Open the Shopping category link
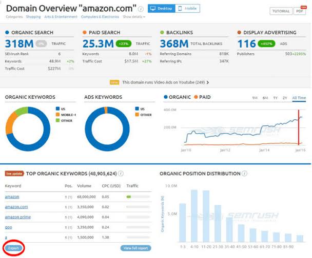 click(x=33, y=17)
